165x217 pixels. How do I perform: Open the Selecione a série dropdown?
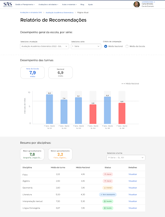pyautogui.click(x=86, y=46)
